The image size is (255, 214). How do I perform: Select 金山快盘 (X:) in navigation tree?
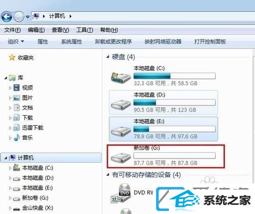coord(38,208)
